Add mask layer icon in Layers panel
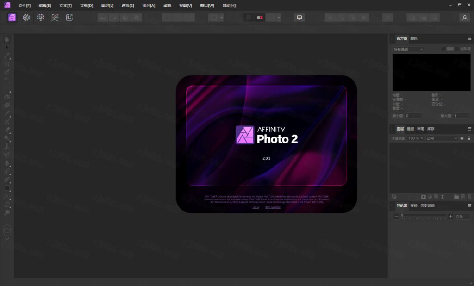The width and height of the screenshot is (474, 286). tap(423, 197)
